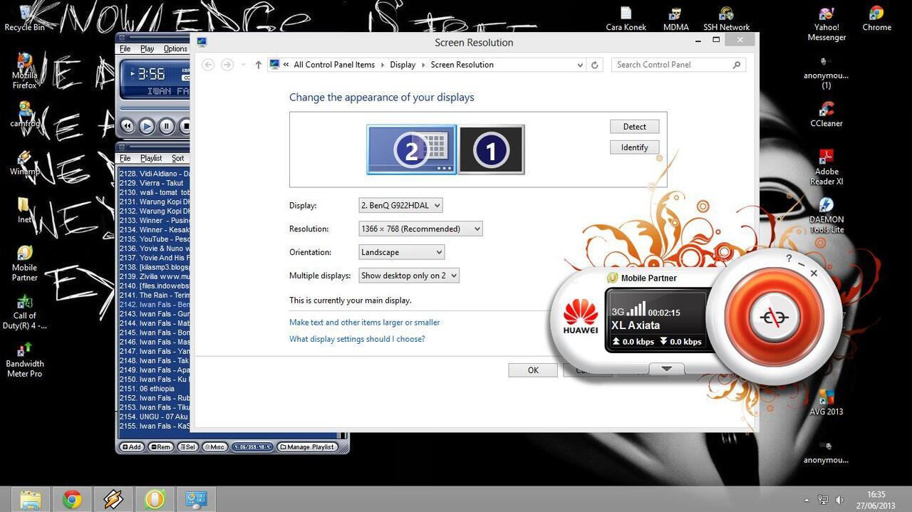The height and width of the screenshot is (512, 912).
Task: Open the Sort menu in playlist editor
Action: (178, 158)
